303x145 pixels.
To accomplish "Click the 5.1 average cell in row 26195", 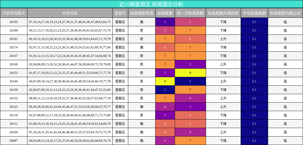I will tap(254, 22).
